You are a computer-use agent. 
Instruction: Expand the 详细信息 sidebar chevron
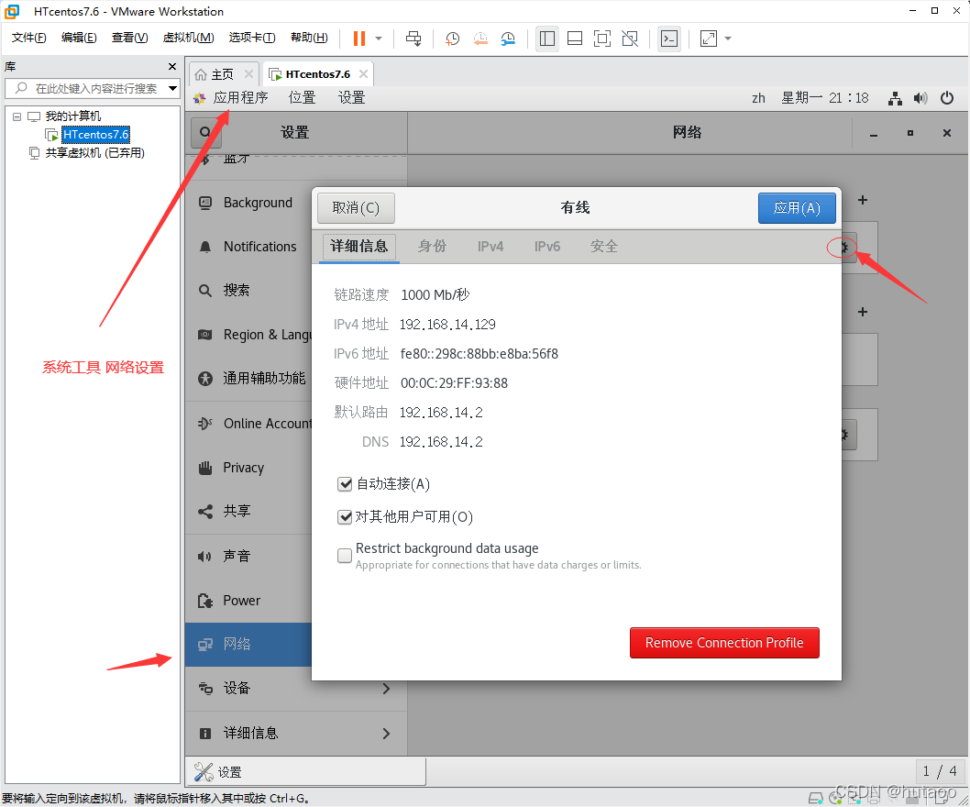pos(386,734)
